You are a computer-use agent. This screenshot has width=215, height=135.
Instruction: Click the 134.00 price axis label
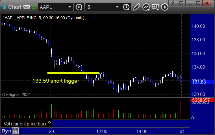tap(198, 67)
